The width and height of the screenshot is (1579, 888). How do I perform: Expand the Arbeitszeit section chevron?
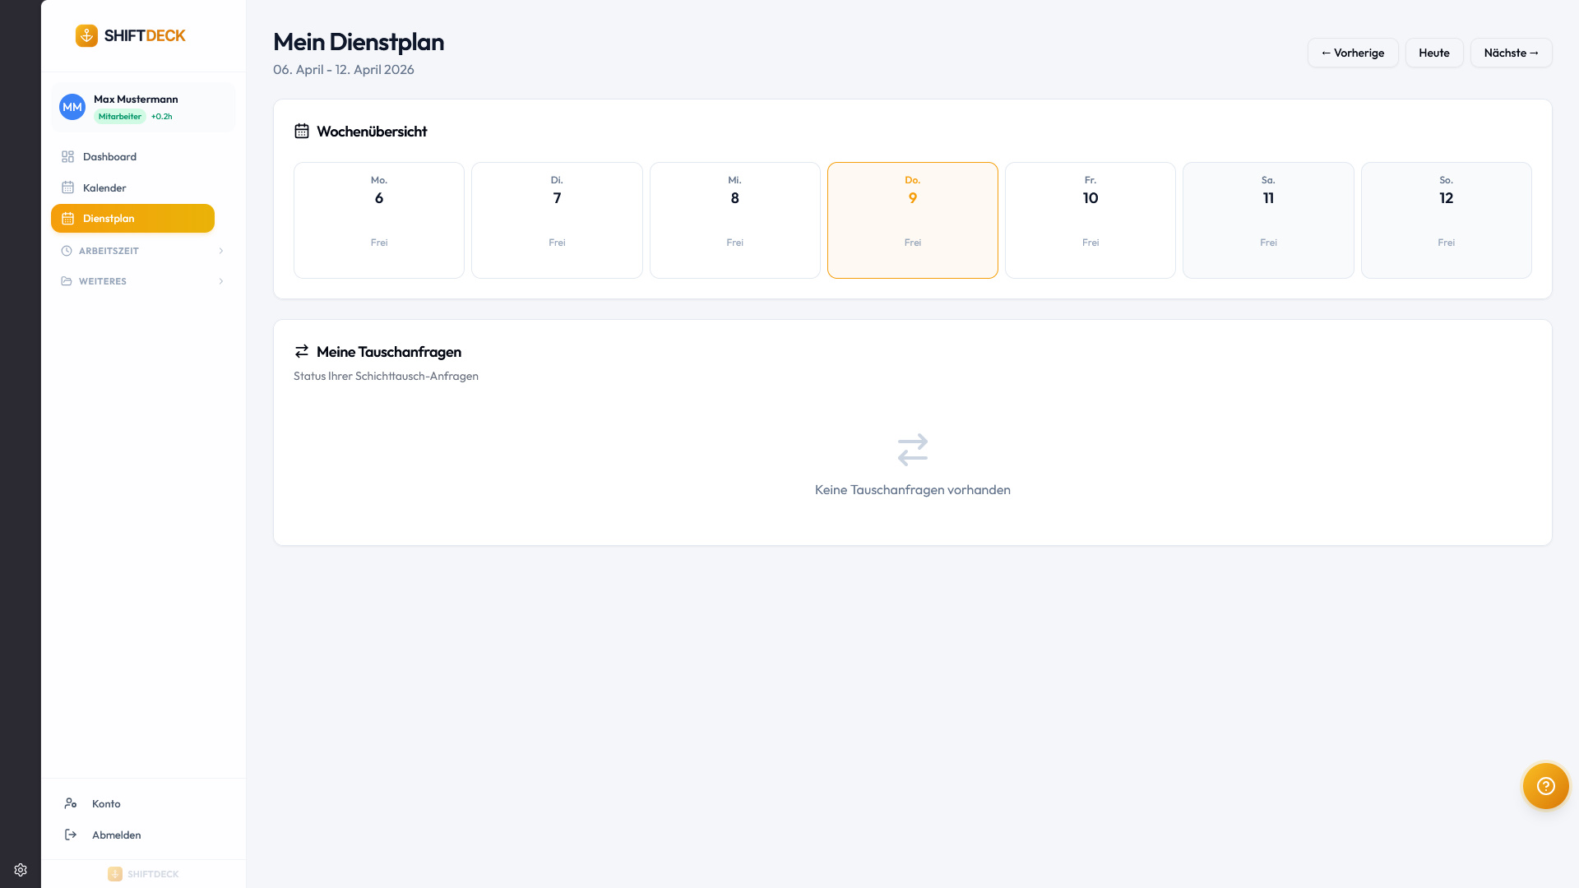pos(221,251)
